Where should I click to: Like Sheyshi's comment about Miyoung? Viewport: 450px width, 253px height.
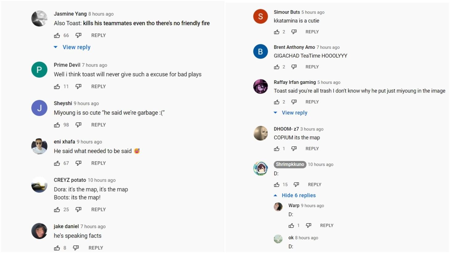coord(57,124)
